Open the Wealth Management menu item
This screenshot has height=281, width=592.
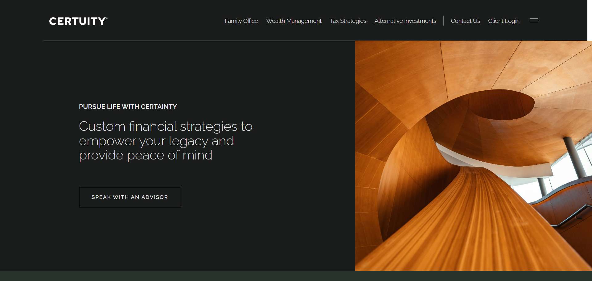[294, 21]
